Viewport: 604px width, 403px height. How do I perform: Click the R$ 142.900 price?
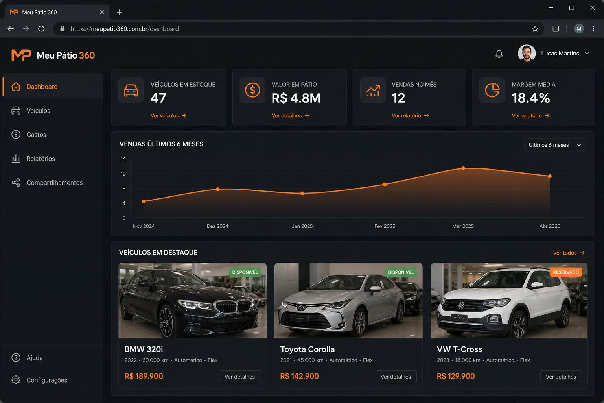point(299,376)
